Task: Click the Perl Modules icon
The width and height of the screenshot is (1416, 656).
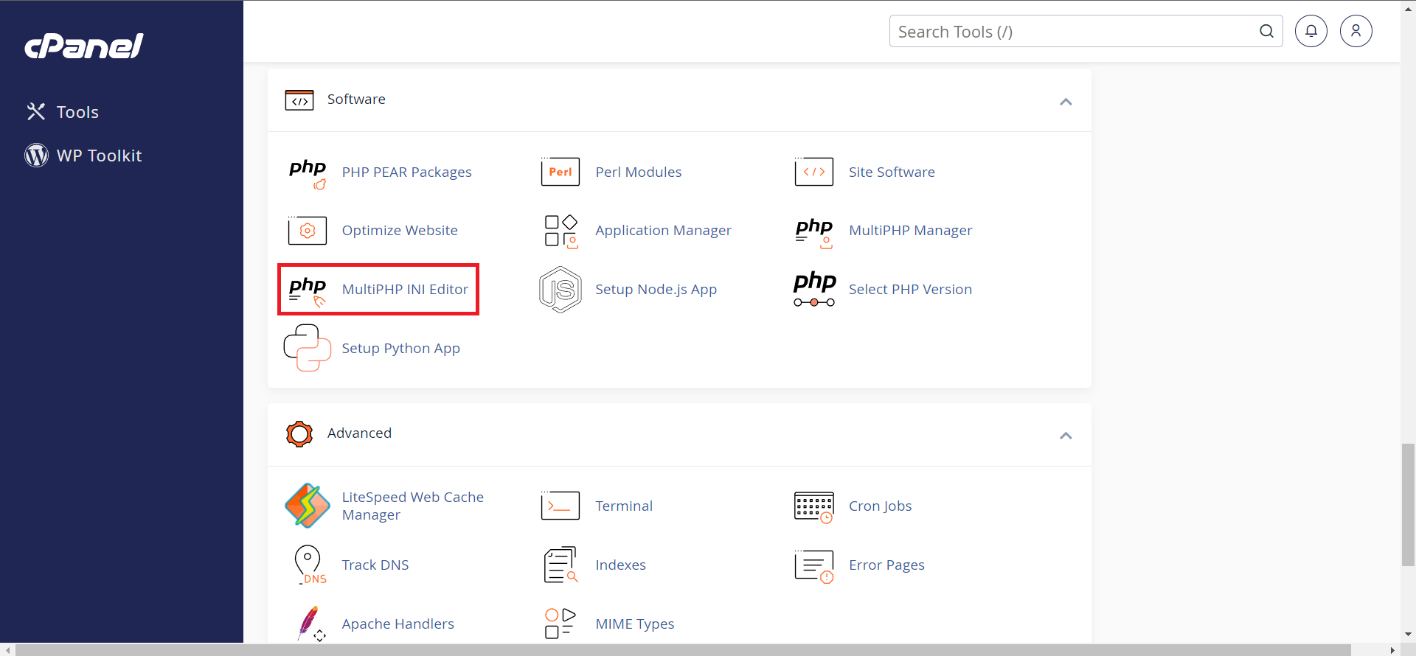Action: tap(560, 172)
